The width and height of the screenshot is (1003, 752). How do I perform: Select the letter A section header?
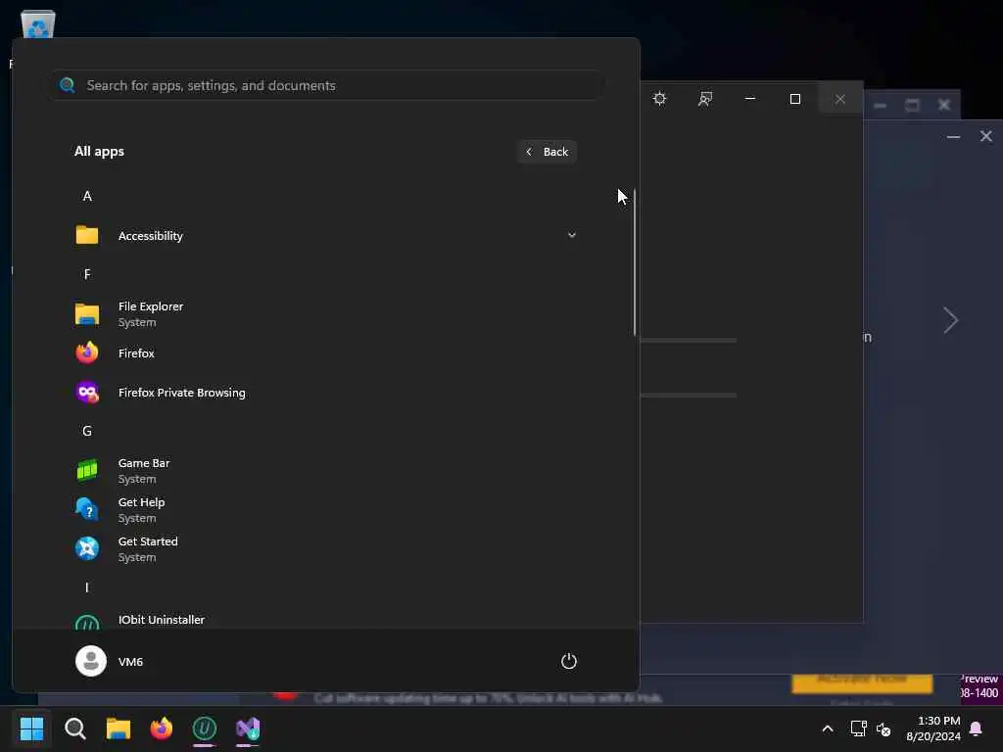pos(87,196)
